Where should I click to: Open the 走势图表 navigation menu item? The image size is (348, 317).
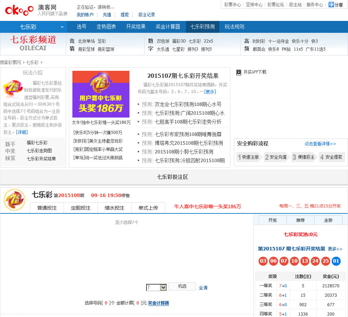(106, 27)
